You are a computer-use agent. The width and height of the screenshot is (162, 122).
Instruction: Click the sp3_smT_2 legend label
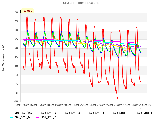coord(73,113)
